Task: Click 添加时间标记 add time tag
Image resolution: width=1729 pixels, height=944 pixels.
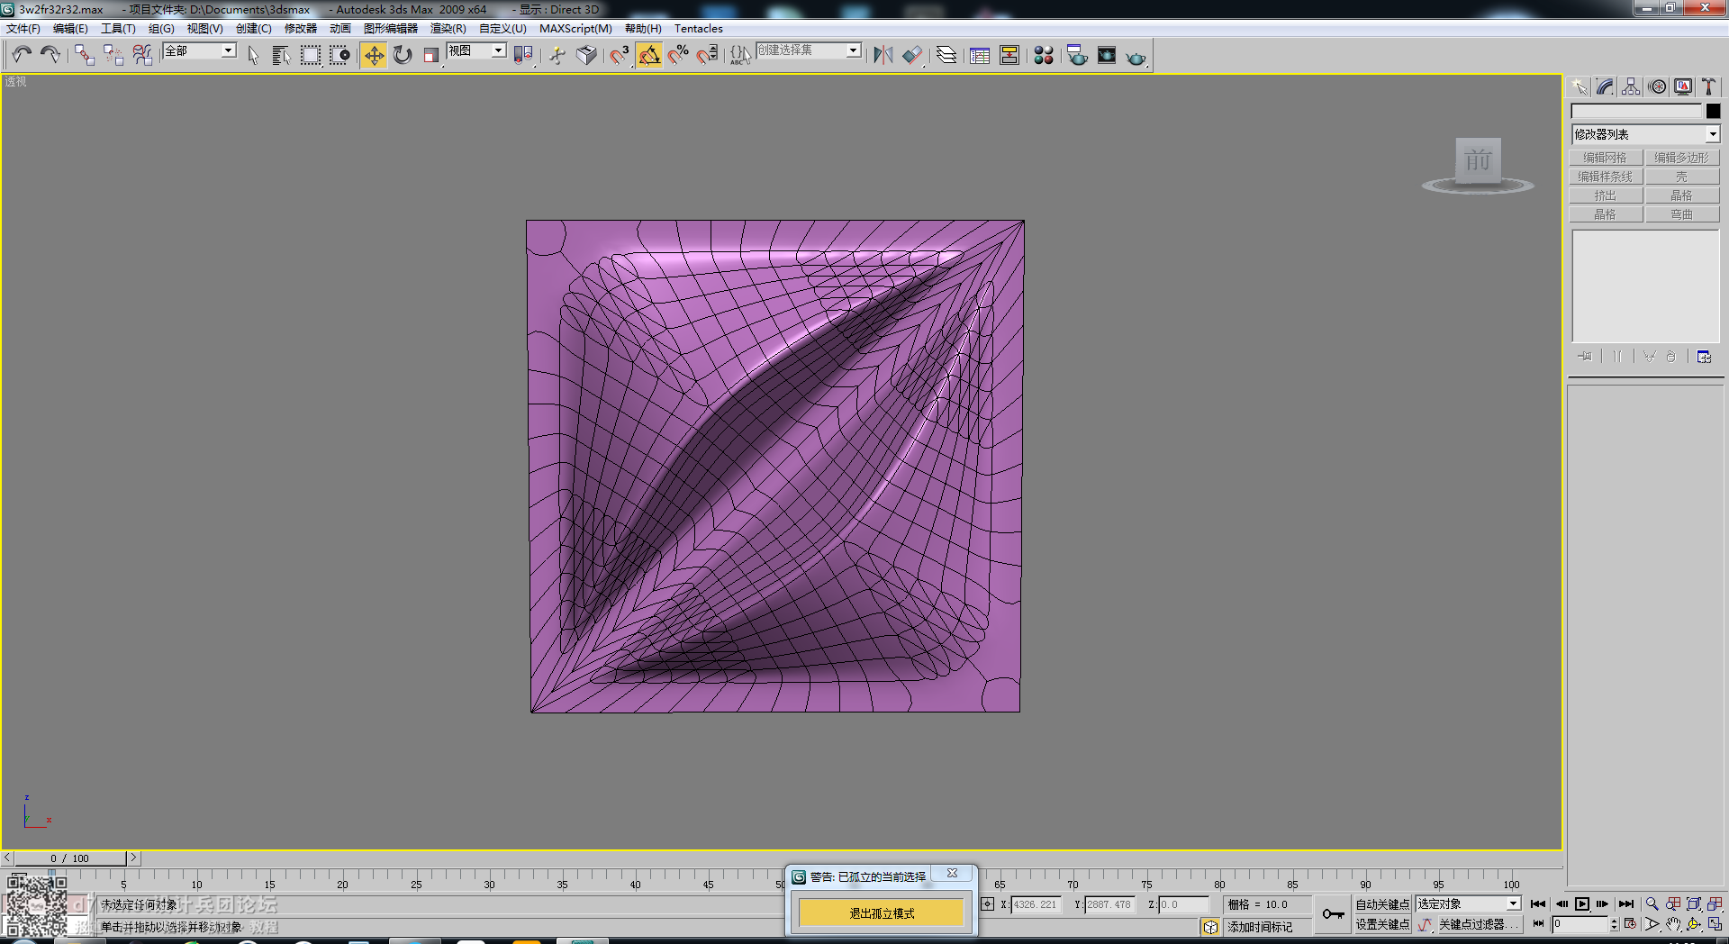Action: point(1259,927)
